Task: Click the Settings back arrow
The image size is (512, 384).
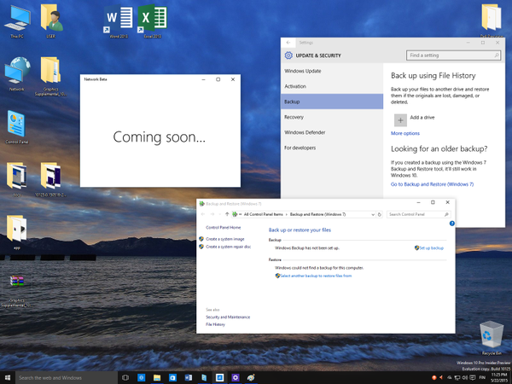Action: tap(288, 43)
